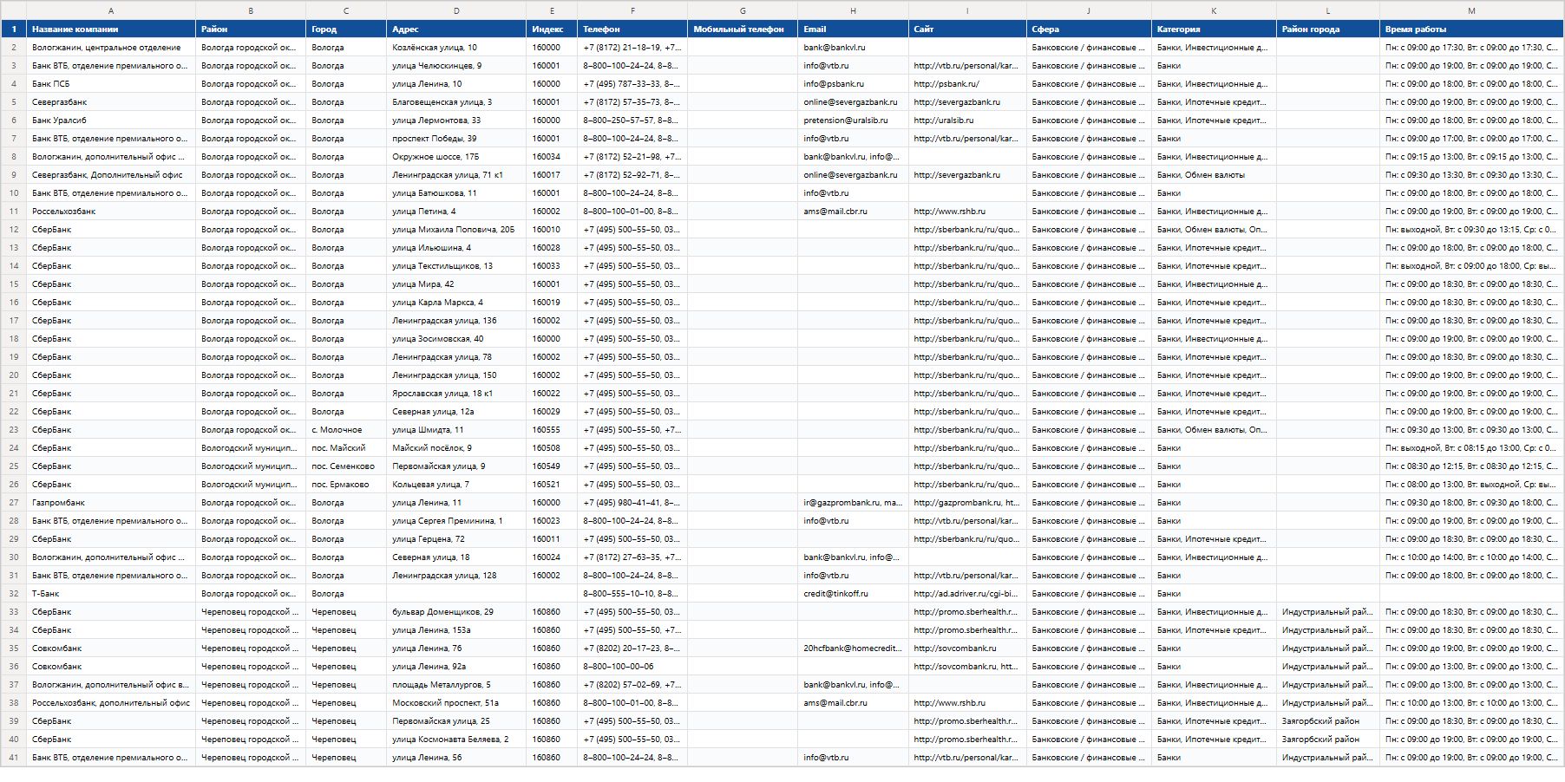The image size is (1565, 782).
Task: Click address "Ярославская улица, 18 к1"
Action: [456, 394]
